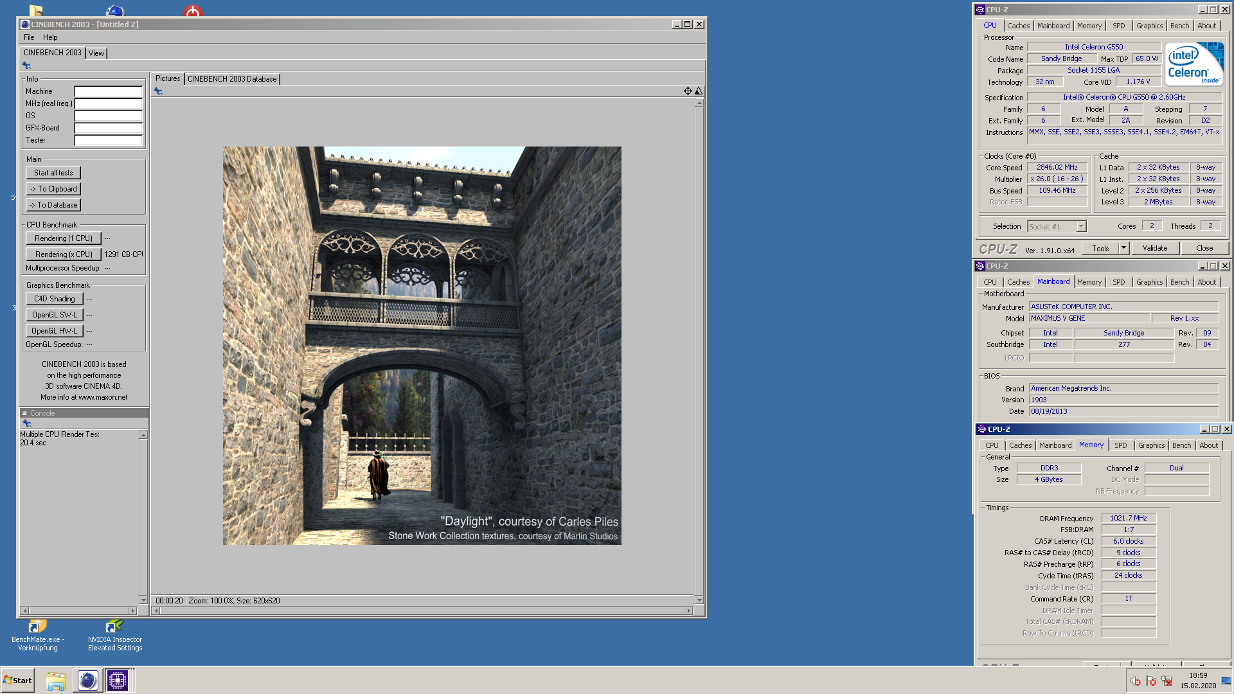The width and height of the screenshot is (1234, 694).
Task: Click the Machine input field
Action: tap(108, 91)
